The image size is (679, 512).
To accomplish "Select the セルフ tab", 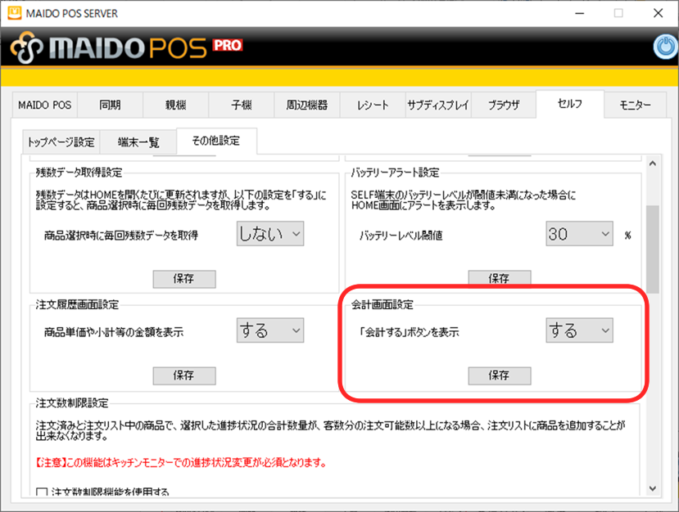I will point(570,104).
